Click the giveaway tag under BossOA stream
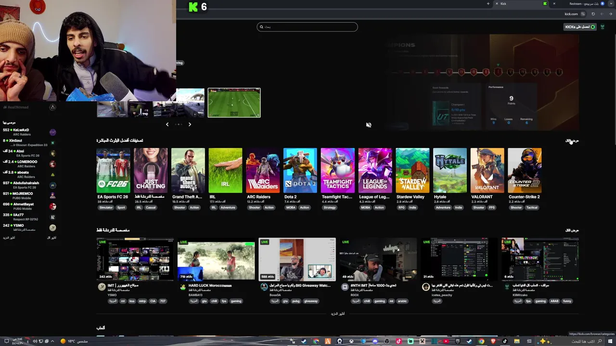 pos(311,301)
